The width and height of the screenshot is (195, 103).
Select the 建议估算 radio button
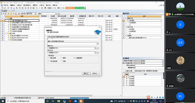pyautogui.click(x=49, y=58)
